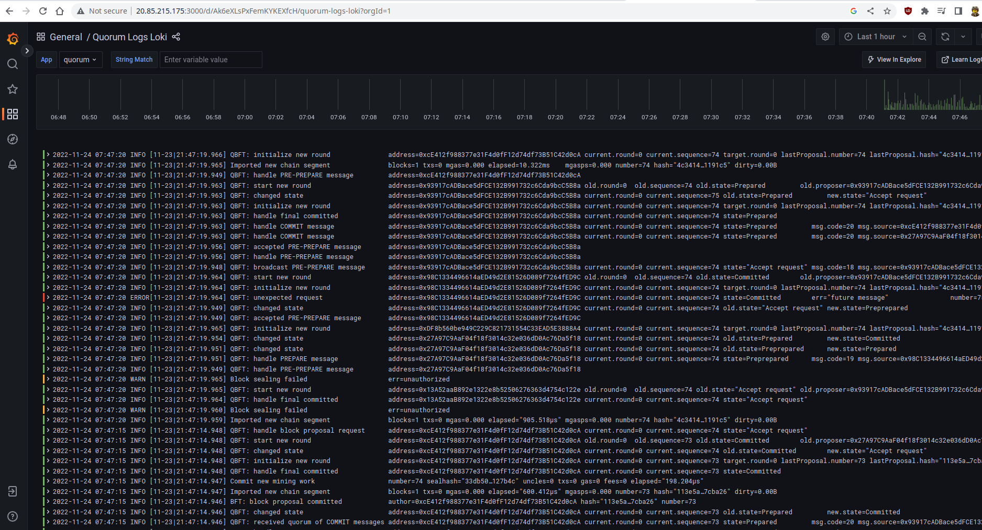
Task: Open the Help question mark icon
Action: (13, 516)
